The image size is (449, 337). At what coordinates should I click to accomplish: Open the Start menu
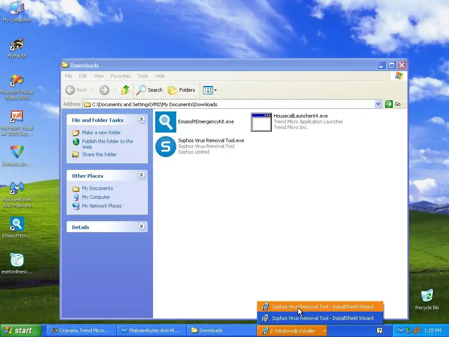(20, 331)
